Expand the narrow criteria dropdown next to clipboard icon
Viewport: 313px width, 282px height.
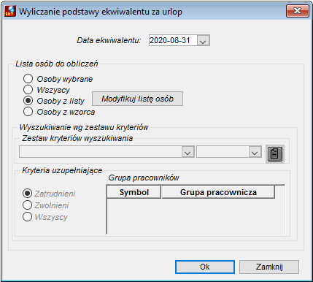[x=255, y=152]
